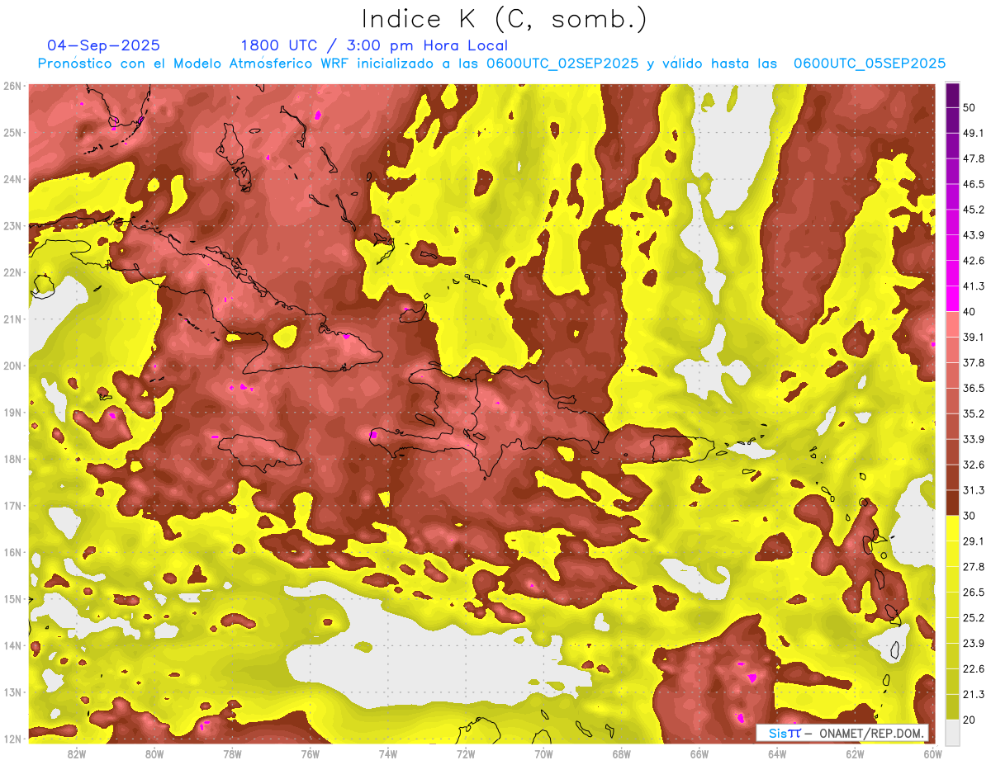
Task: Click the title 'Indice K (C, somb.)'
Action: click(504, 18)
